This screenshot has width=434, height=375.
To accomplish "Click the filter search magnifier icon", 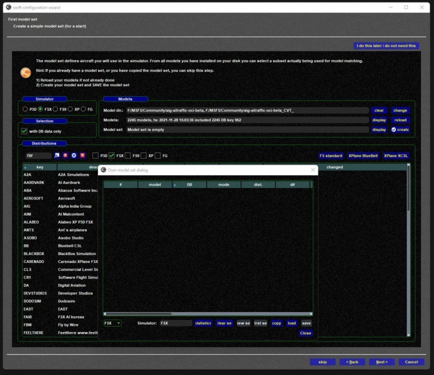I will pyautogui.click(x=57, y=155).
